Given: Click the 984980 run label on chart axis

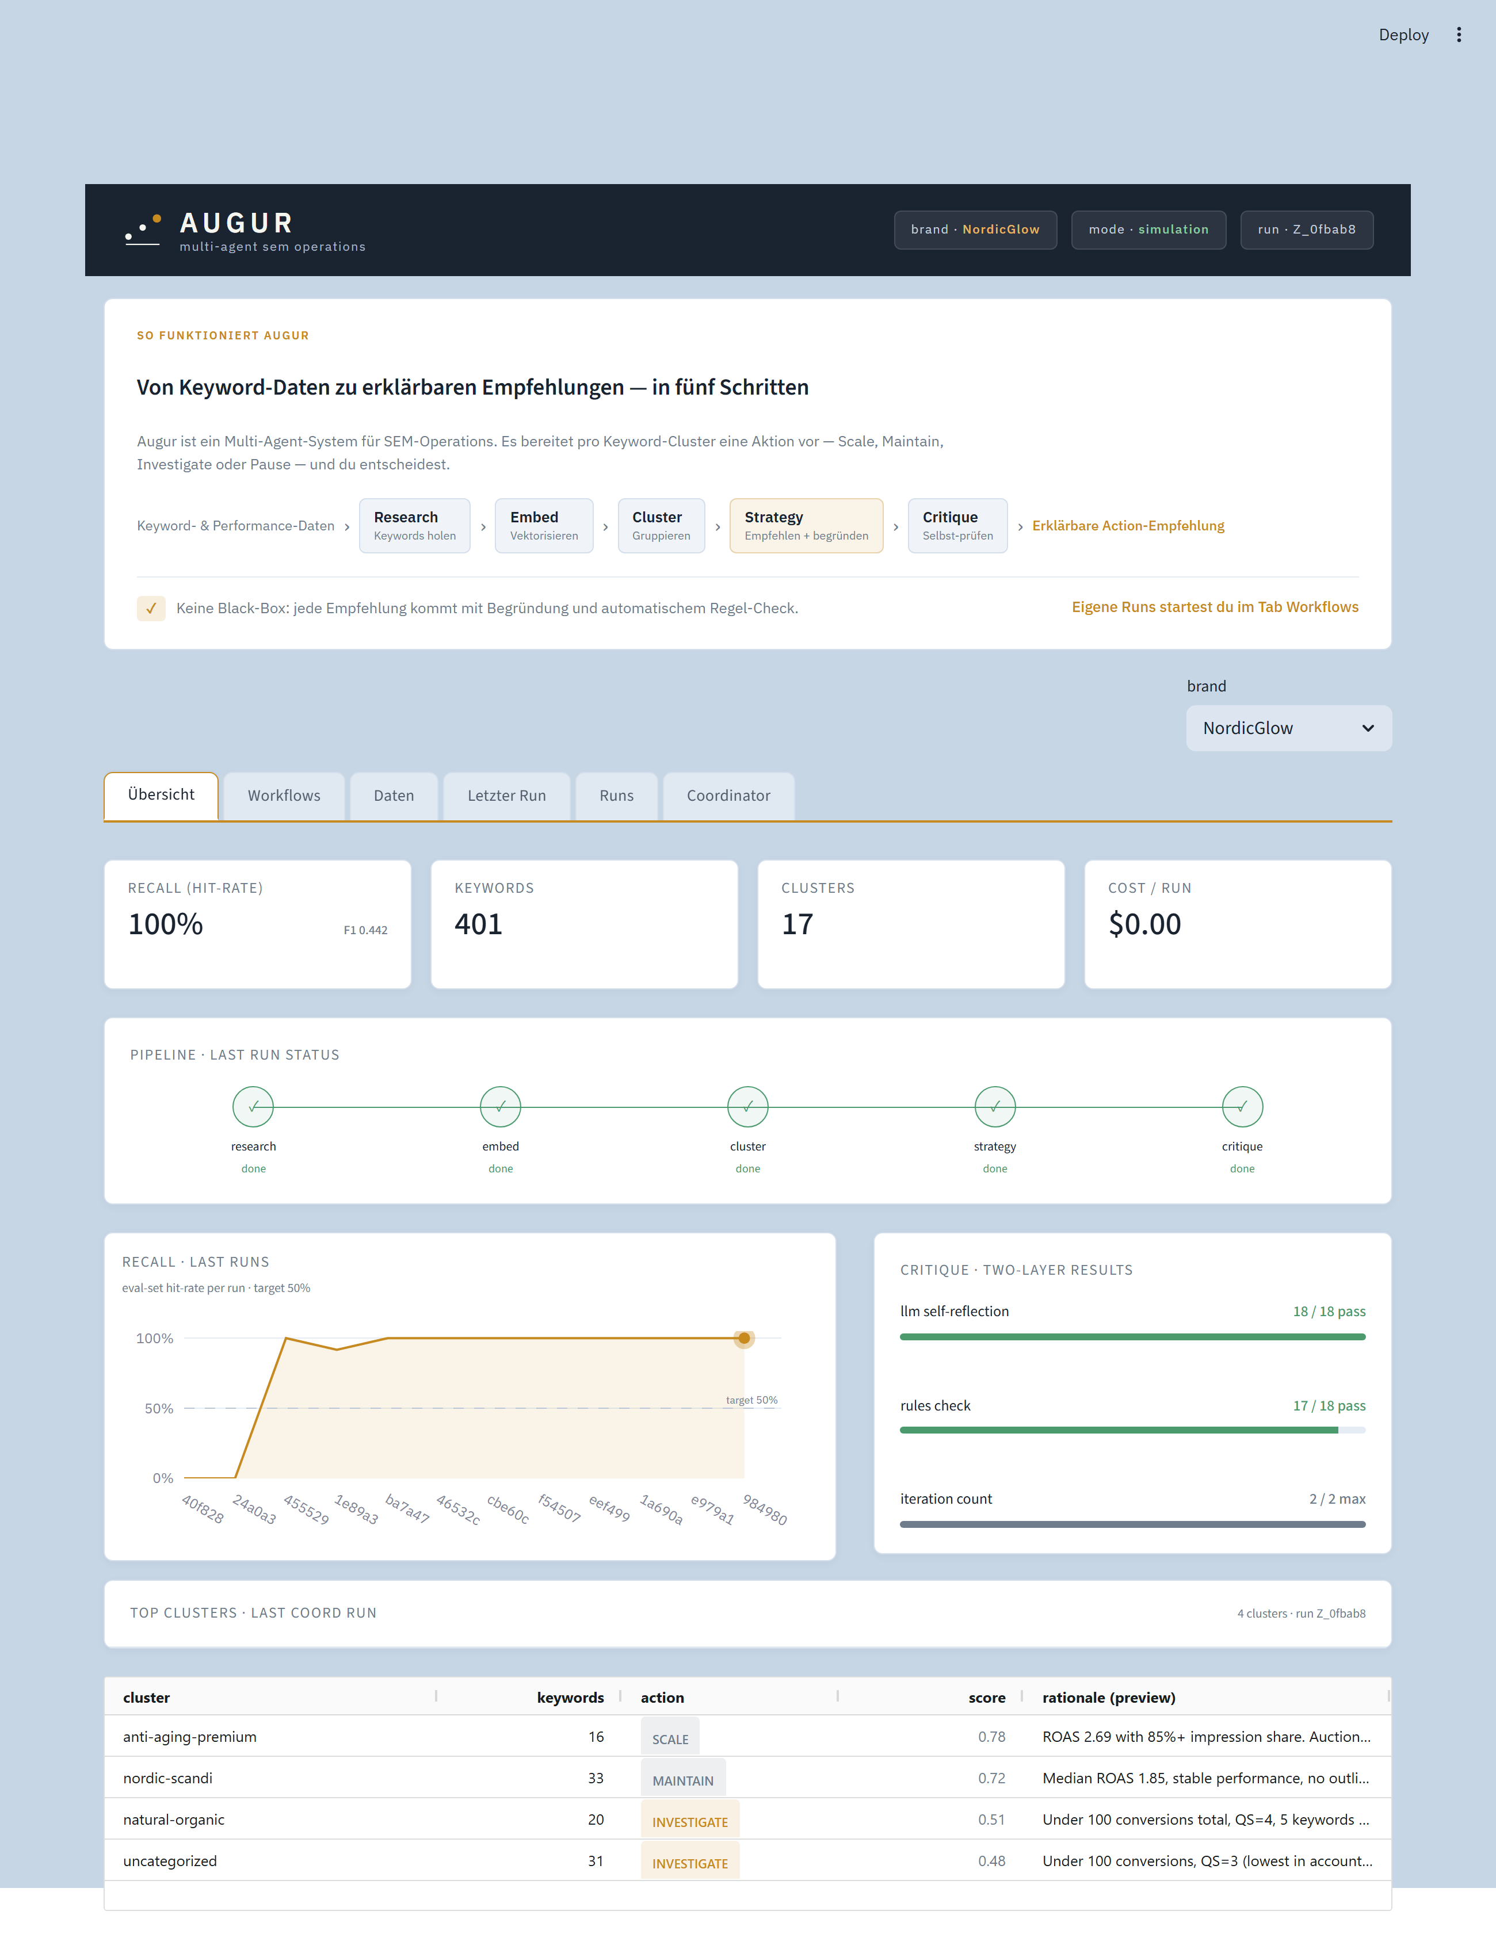Looking at the screenshot, I should coord(765,1510).
